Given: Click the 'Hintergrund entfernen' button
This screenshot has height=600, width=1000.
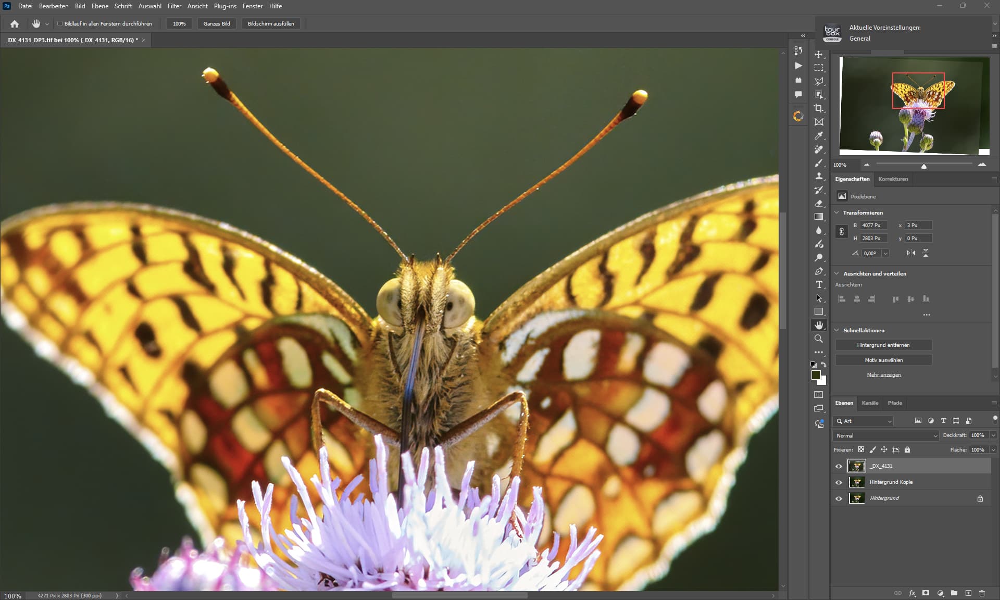Looking at the screenshot, I should pos(883,345).
